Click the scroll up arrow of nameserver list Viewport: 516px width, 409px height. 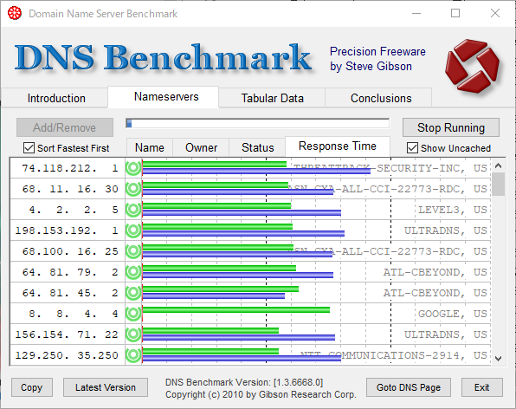(x=498, y=166)
